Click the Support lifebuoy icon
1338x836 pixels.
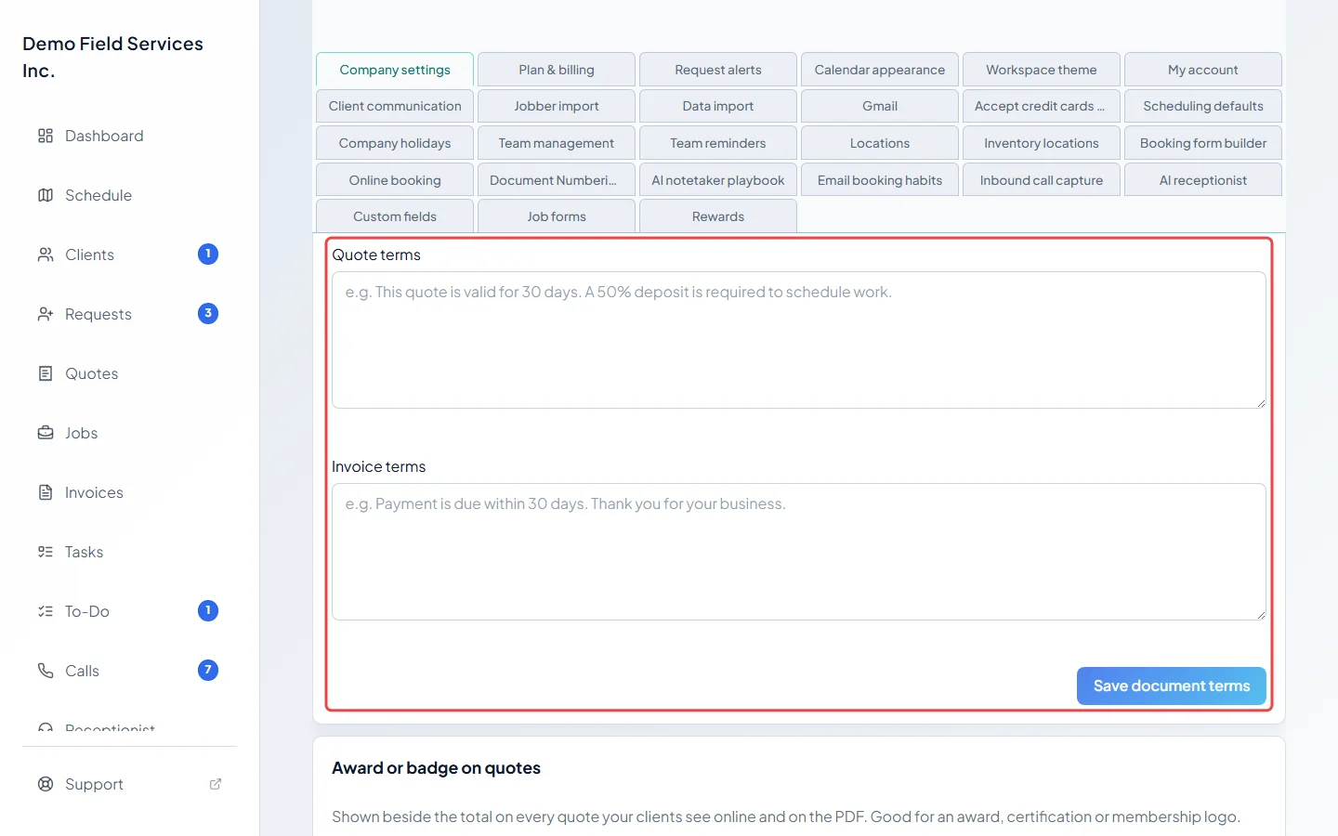[x=46, y=784]
